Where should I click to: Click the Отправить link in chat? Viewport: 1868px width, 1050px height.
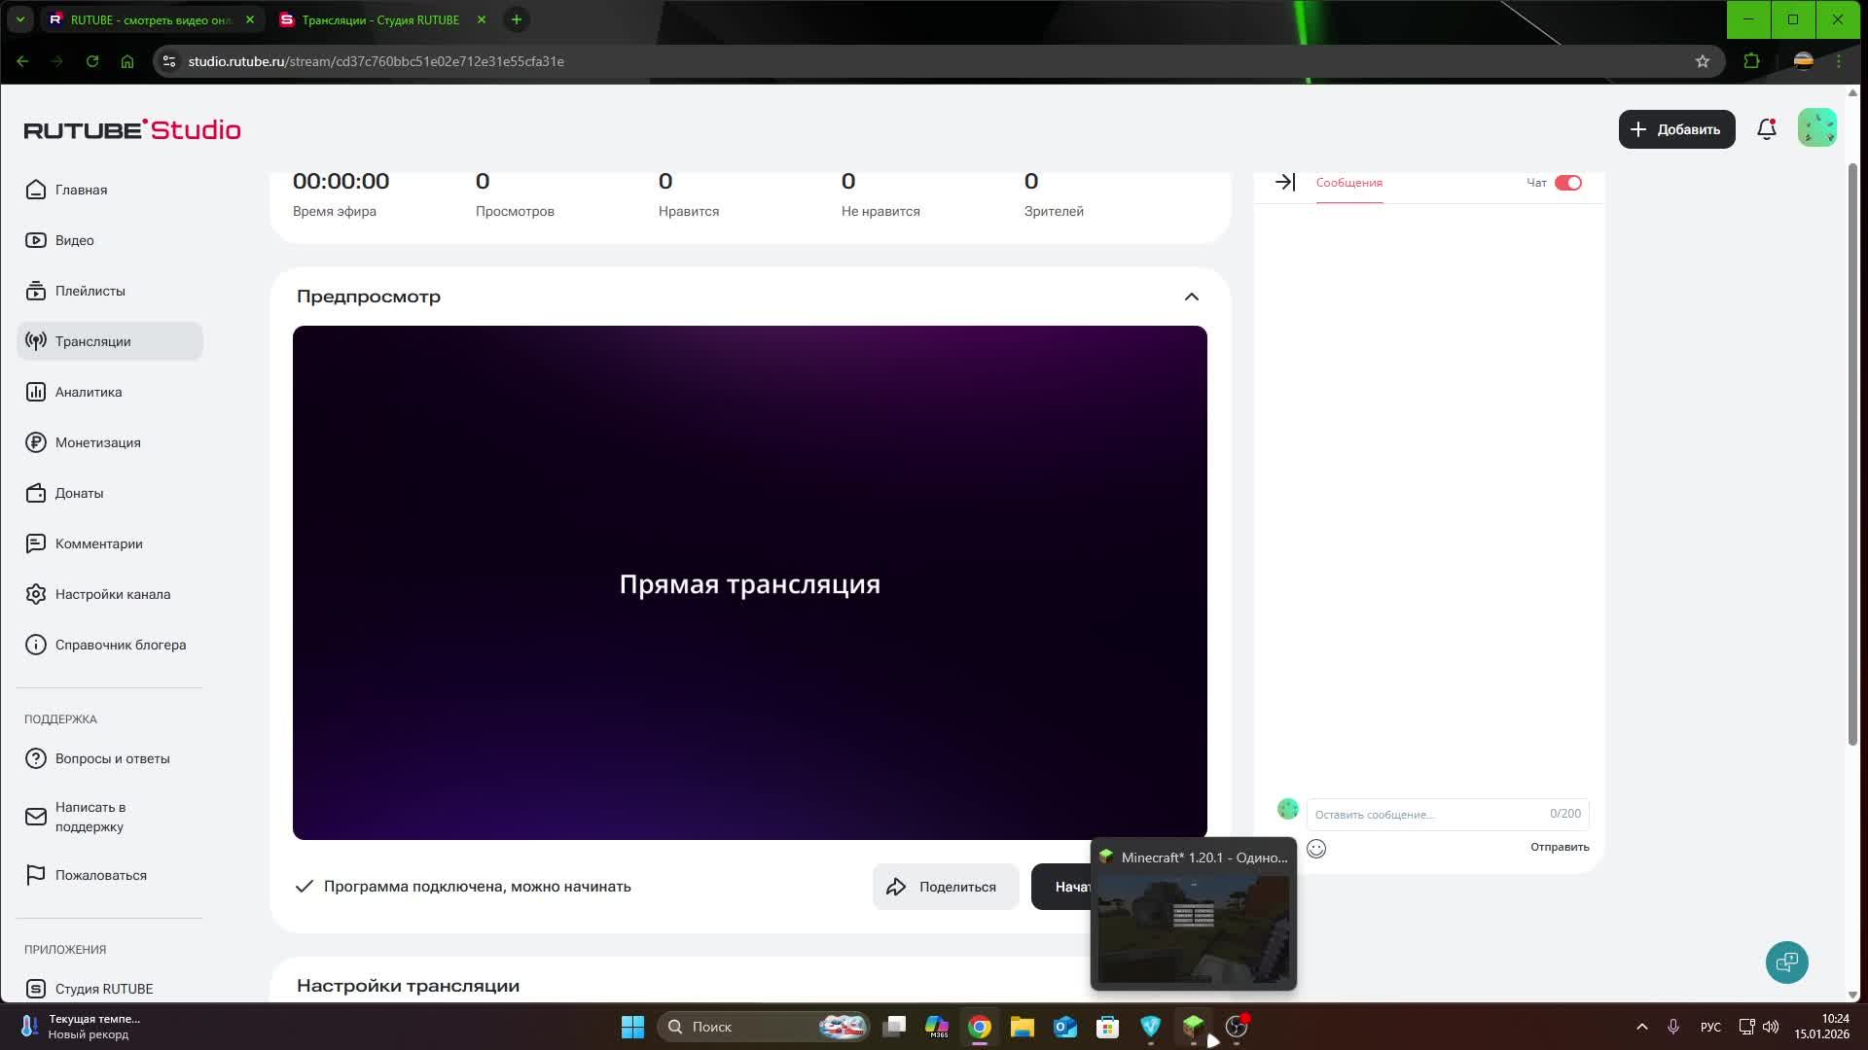[x=1559, y=847]
